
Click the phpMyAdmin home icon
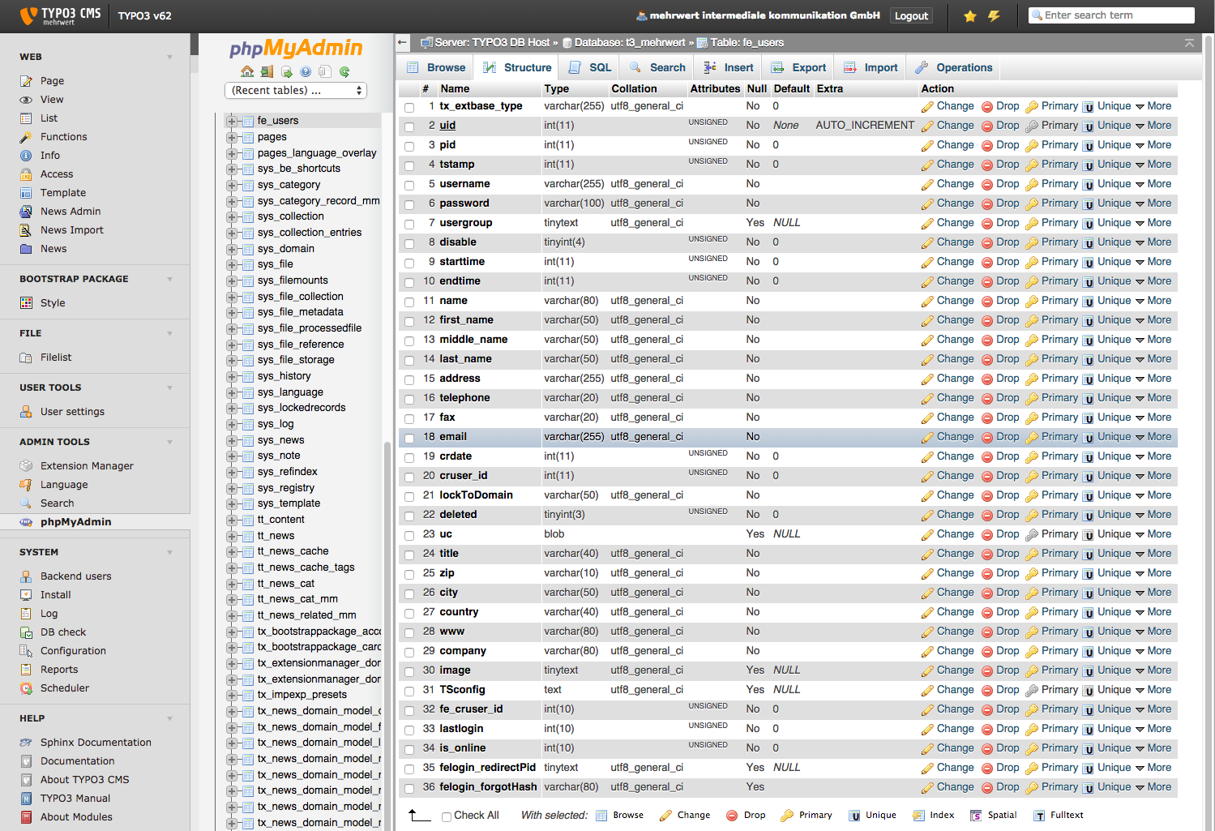pyautogui.click(x=247, y=71)
